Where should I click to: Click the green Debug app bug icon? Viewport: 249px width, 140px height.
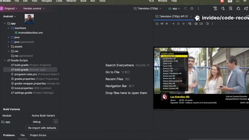(192, 8)
